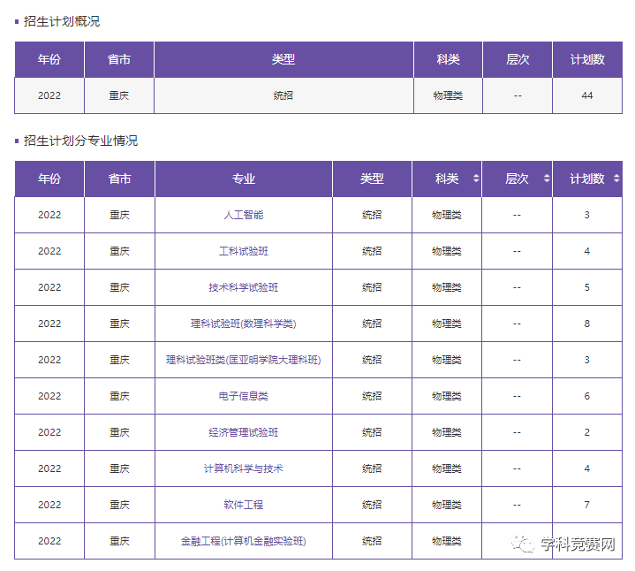Click the 层次 header in the overview table
Image resolution: width=635 pixels, height=571 pixels.
tap(518, 59)
